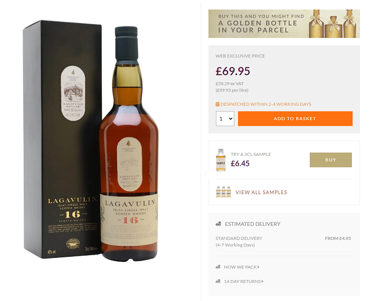Click the black Lagavulin gift box image
The image size is (370, 301).
coord(62,139)
